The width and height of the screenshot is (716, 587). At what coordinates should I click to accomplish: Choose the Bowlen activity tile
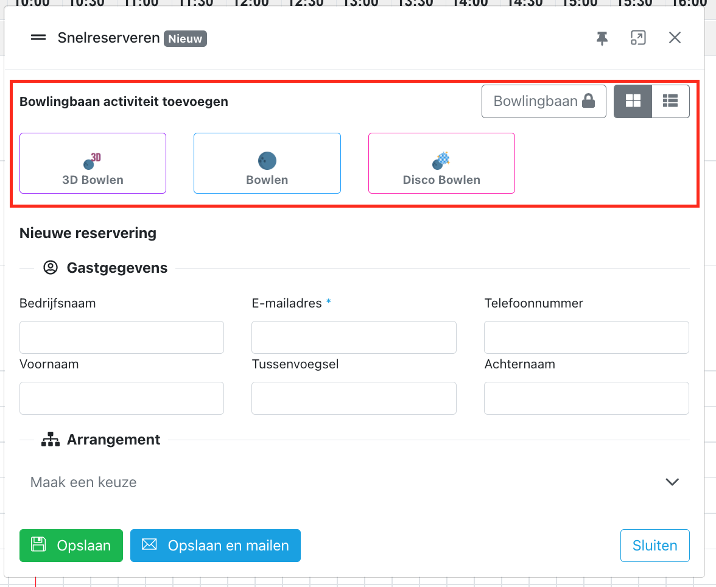(267, 163)
